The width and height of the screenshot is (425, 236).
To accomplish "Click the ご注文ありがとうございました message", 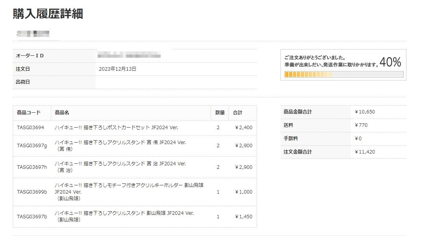I will coord(315,58).
